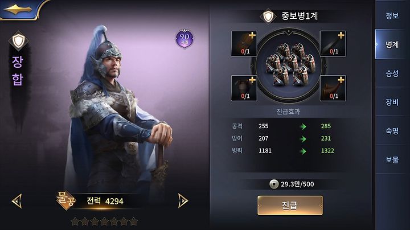Show the next general with right arrow
410x230 pixels.
(183, 201)
